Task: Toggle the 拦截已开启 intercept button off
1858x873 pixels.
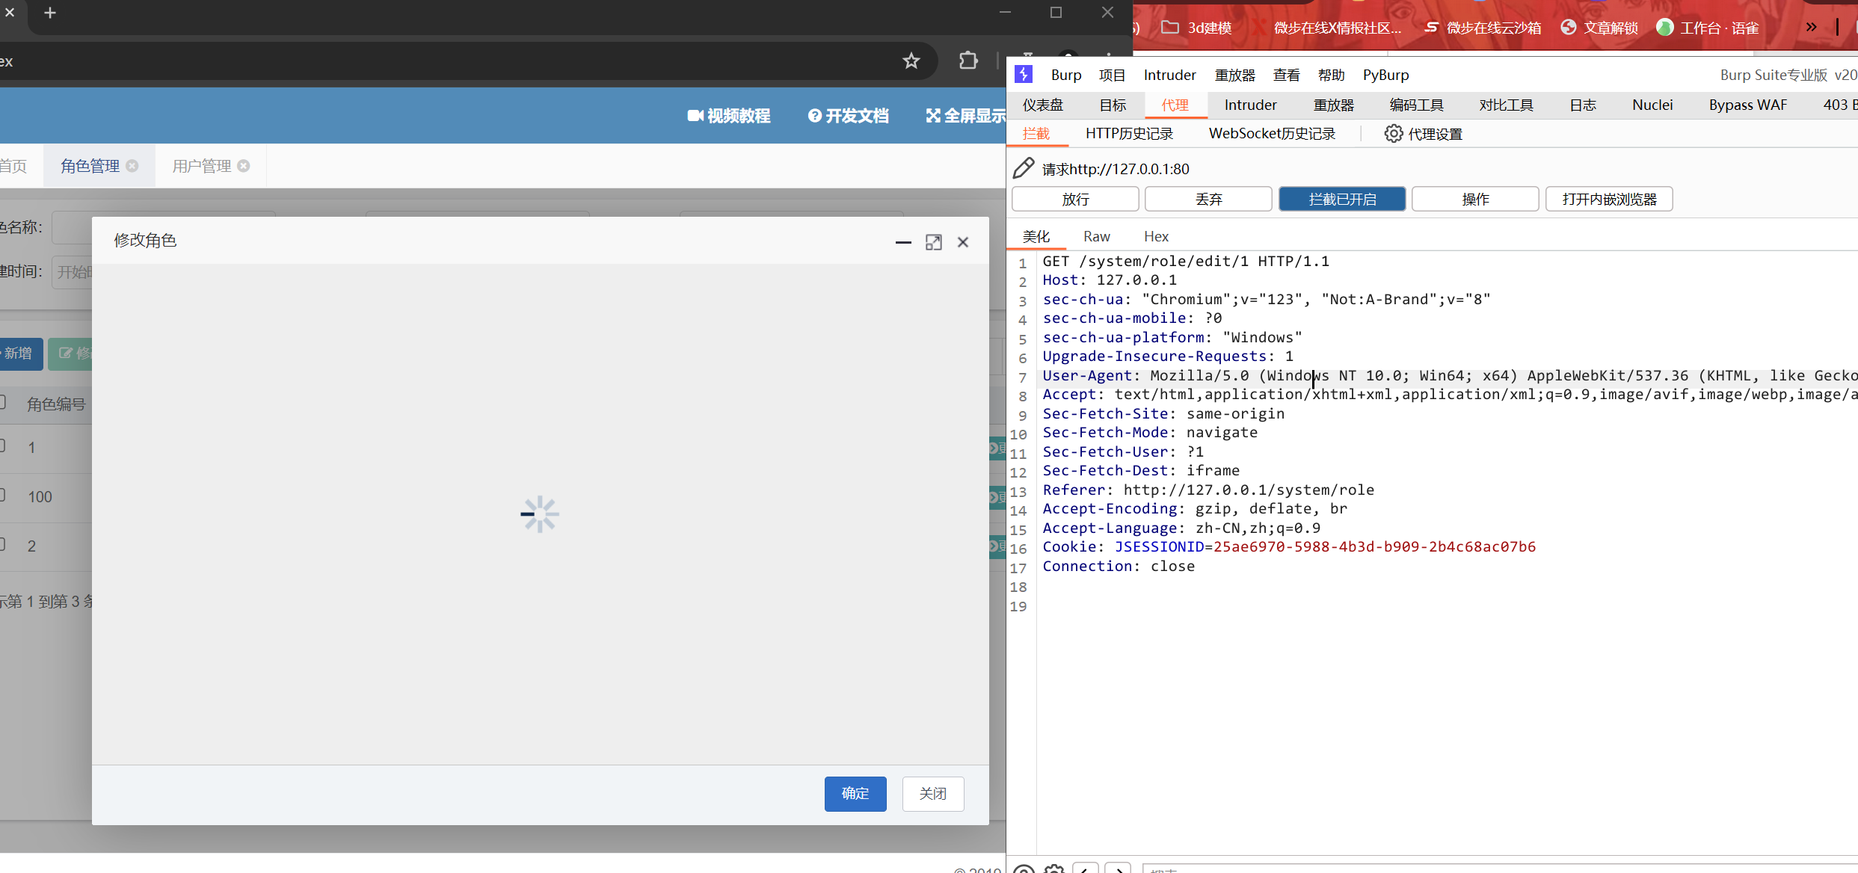Action: pos(1341,200)
